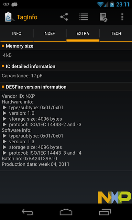This screenshot has width=132, height=220.
Task: Open the share icon in action bar
Action: coord(64,17)
